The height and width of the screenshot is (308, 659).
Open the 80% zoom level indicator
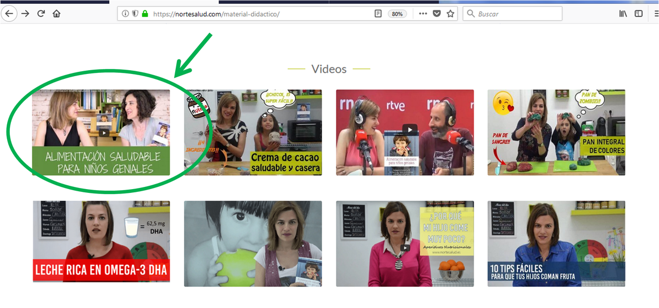[x=397, y=14]
